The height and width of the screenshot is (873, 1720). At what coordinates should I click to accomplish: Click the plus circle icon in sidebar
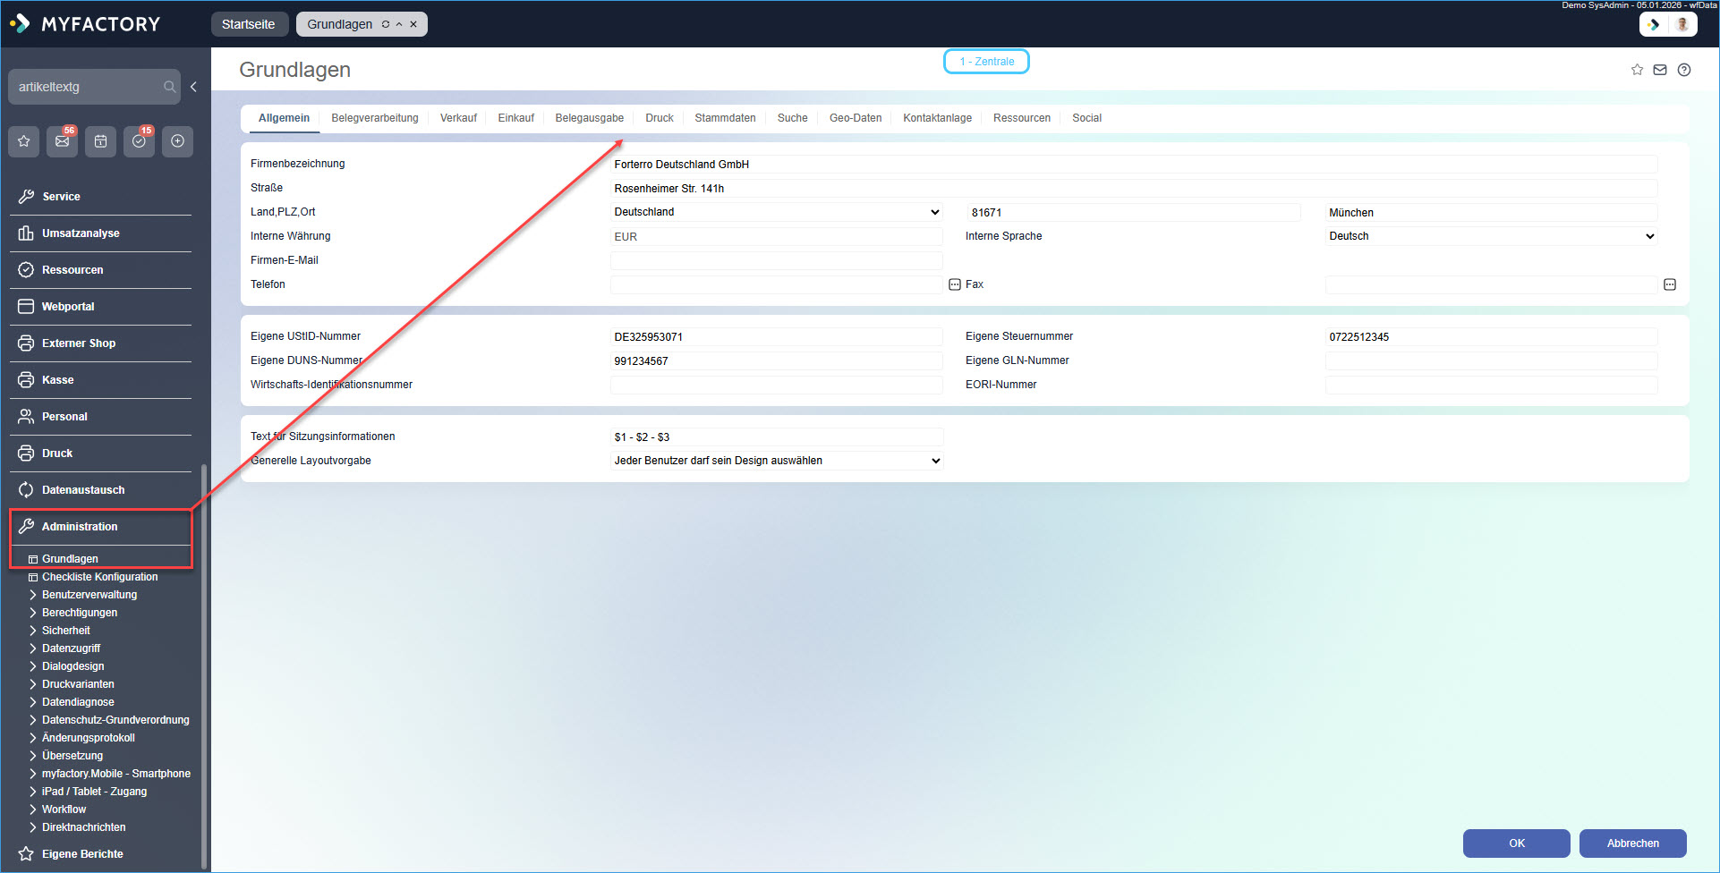pyautogui.click(x=178, y=141)
